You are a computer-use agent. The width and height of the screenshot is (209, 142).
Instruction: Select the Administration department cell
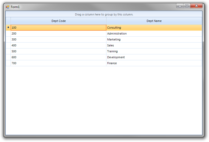coord(154,34)
